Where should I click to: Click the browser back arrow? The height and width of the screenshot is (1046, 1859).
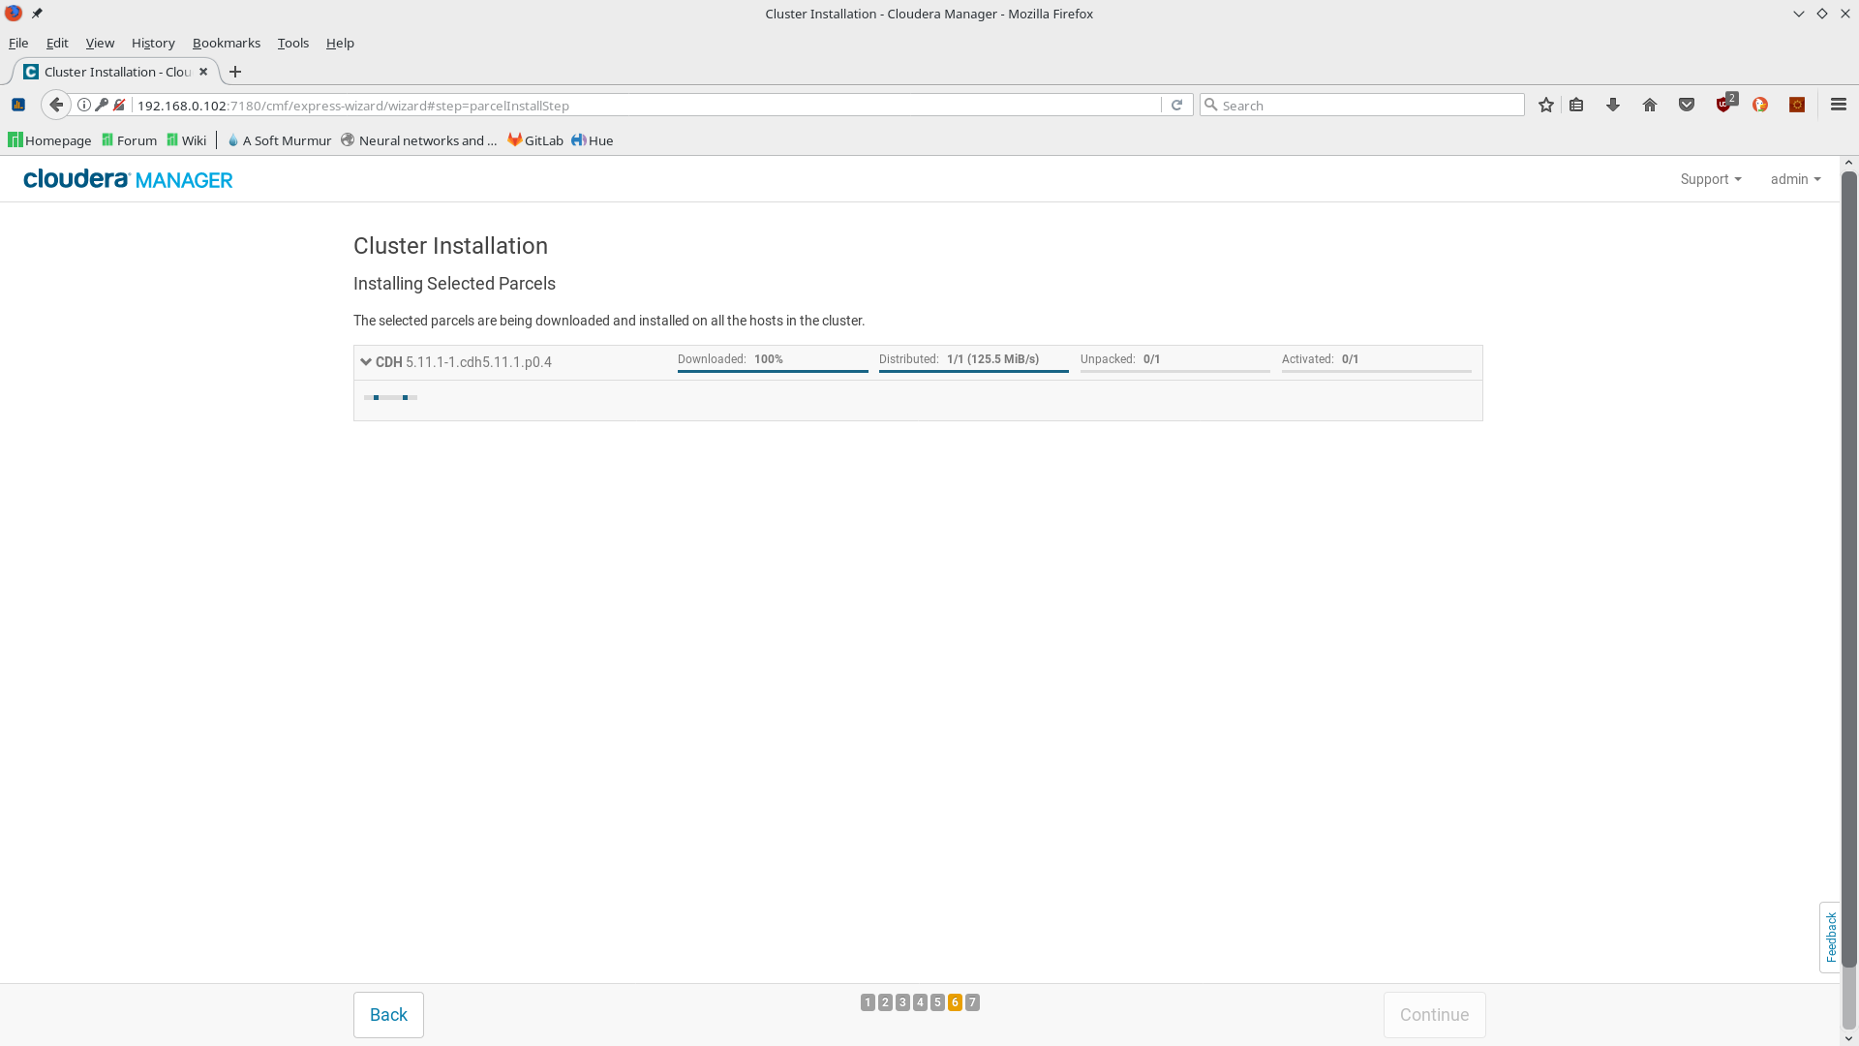click(56, 106)
